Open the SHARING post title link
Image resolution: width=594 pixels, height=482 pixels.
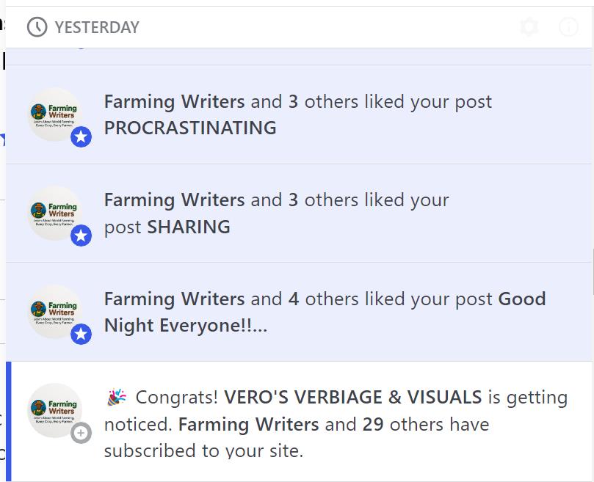click(189, 227)
